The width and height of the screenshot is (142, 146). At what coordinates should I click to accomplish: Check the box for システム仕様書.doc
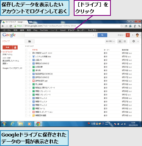click(x=26, y=57)
